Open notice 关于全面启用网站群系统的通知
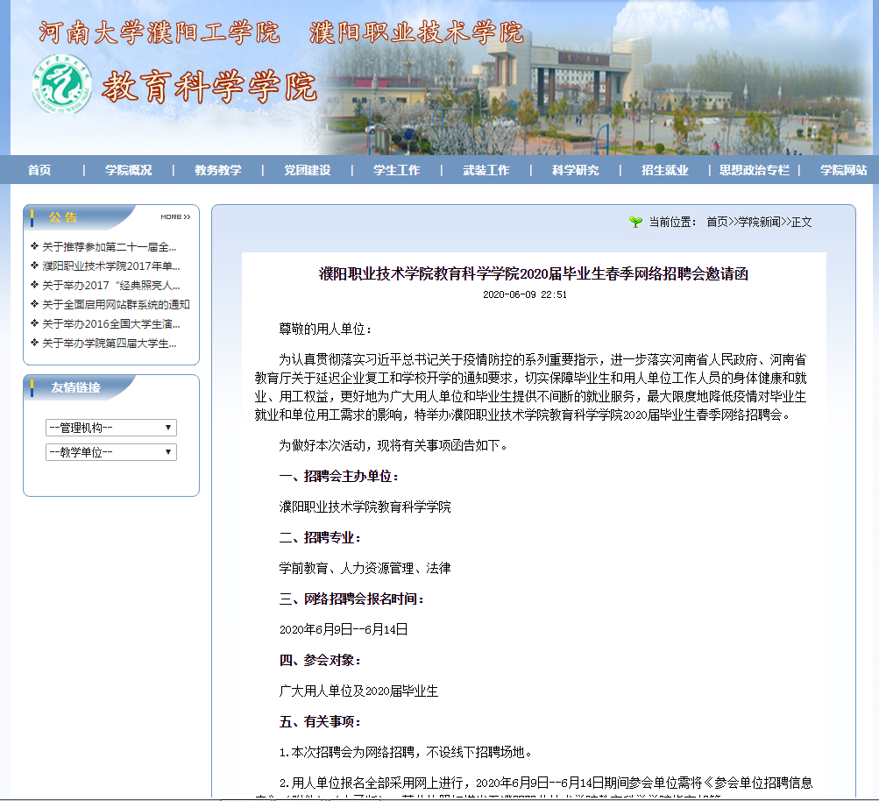This screenshot has height=801, width=879. 116,304
